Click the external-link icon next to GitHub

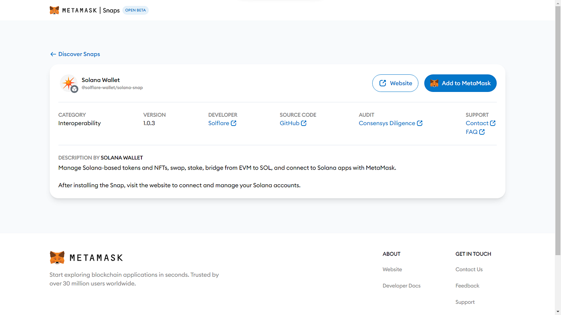[304, 123]
